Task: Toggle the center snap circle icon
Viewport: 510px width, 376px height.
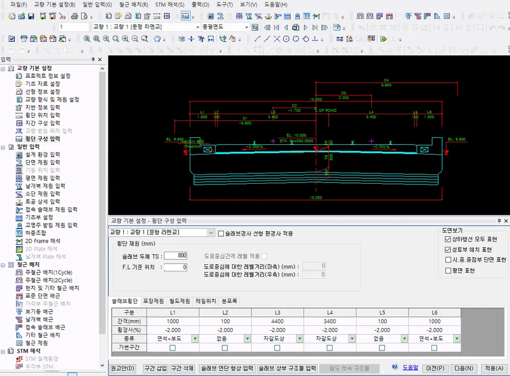Action: click(286, 39)
